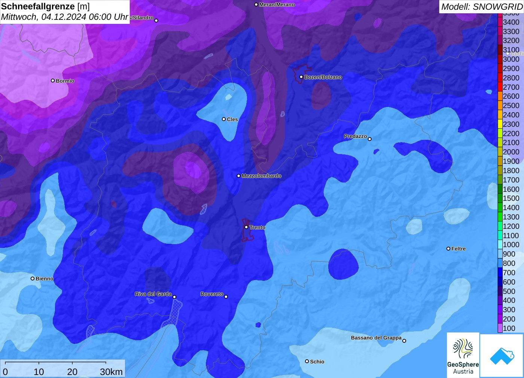Click the Predazzo location dot

pos(370,139)
